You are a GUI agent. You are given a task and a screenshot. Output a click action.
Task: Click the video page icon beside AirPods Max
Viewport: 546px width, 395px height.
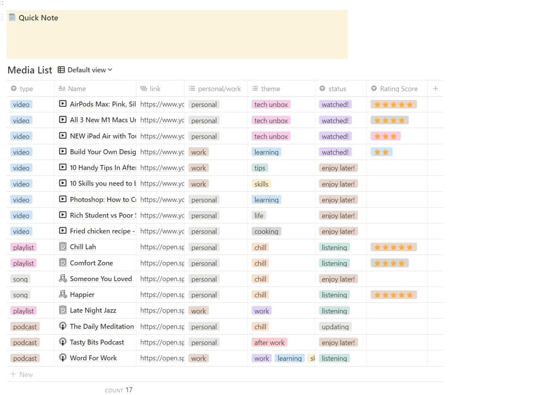pyautogui.click(x=62, y=104)
